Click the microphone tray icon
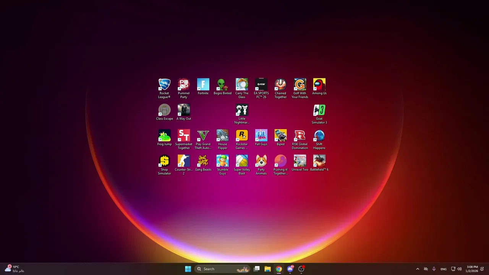Viewport: 489px width, 275px height. tap(434, 269)
